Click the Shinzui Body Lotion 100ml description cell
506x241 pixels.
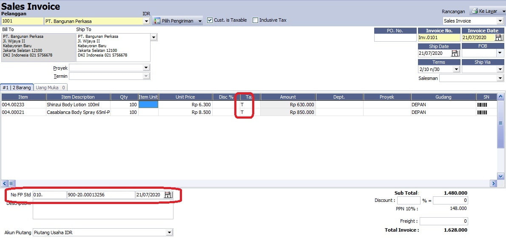78,105
